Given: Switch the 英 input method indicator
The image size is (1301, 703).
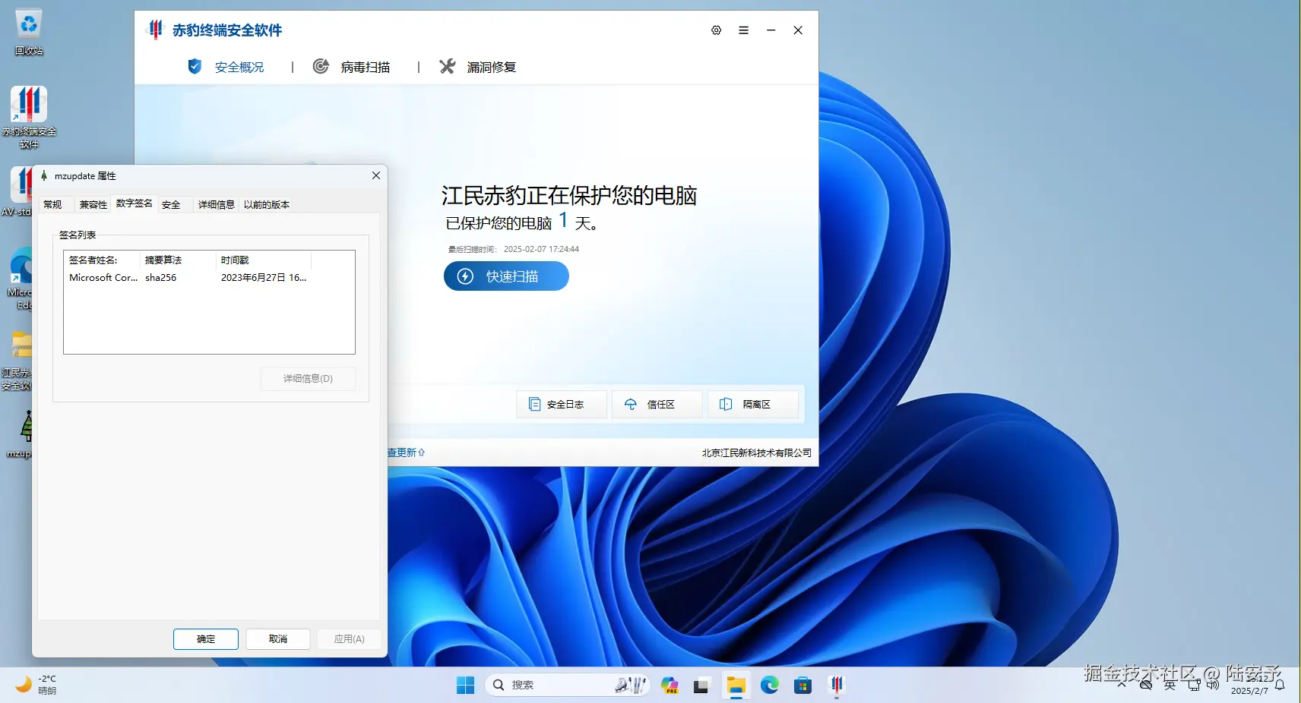Looking at the screenshot, I should (1170, 685).
